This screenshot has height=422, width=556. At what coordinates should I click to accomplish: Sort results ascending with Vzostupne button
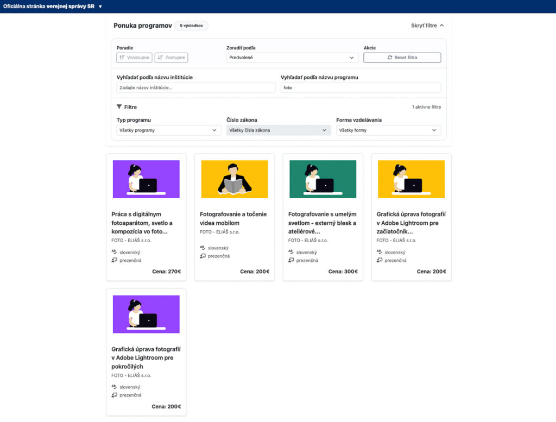coord(134,58)
